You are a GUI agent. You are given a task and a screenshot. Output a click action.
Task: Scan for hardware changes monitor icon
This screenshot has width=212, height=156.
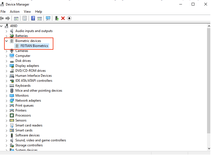pos(48,18)
